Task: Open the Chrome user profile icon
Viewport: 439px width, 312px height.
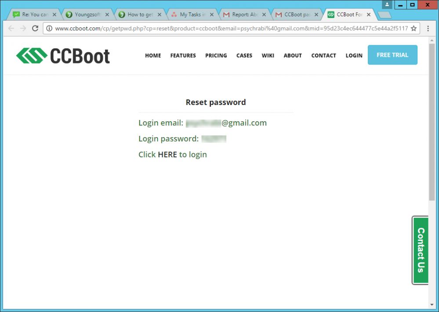Action: pyautogui.click(x=387, y=4)
